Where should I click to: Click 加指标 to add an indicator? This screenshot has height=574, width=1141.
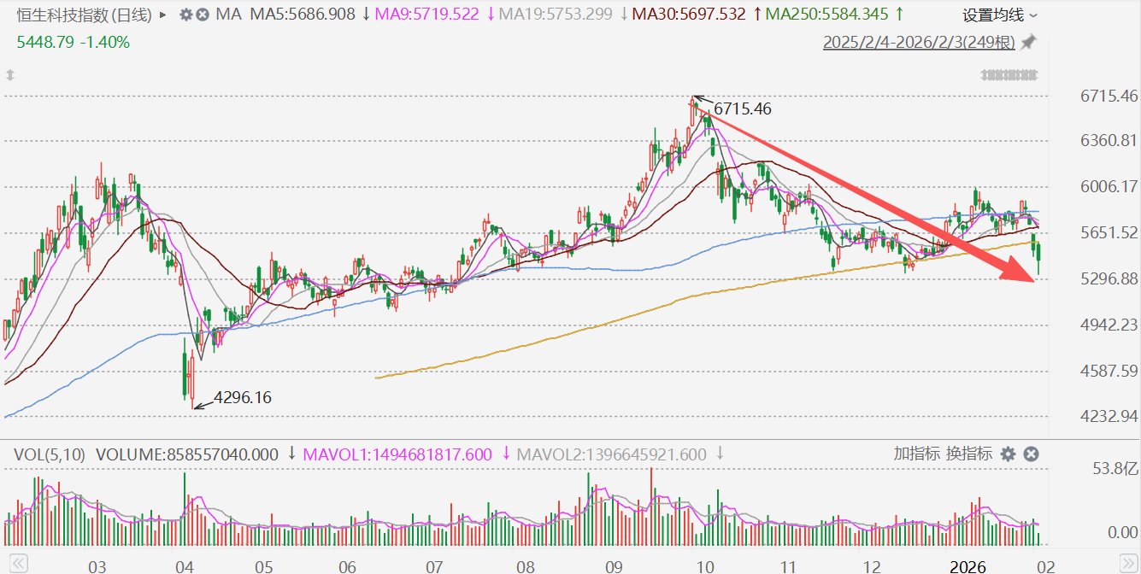click(x=917, y=454)
